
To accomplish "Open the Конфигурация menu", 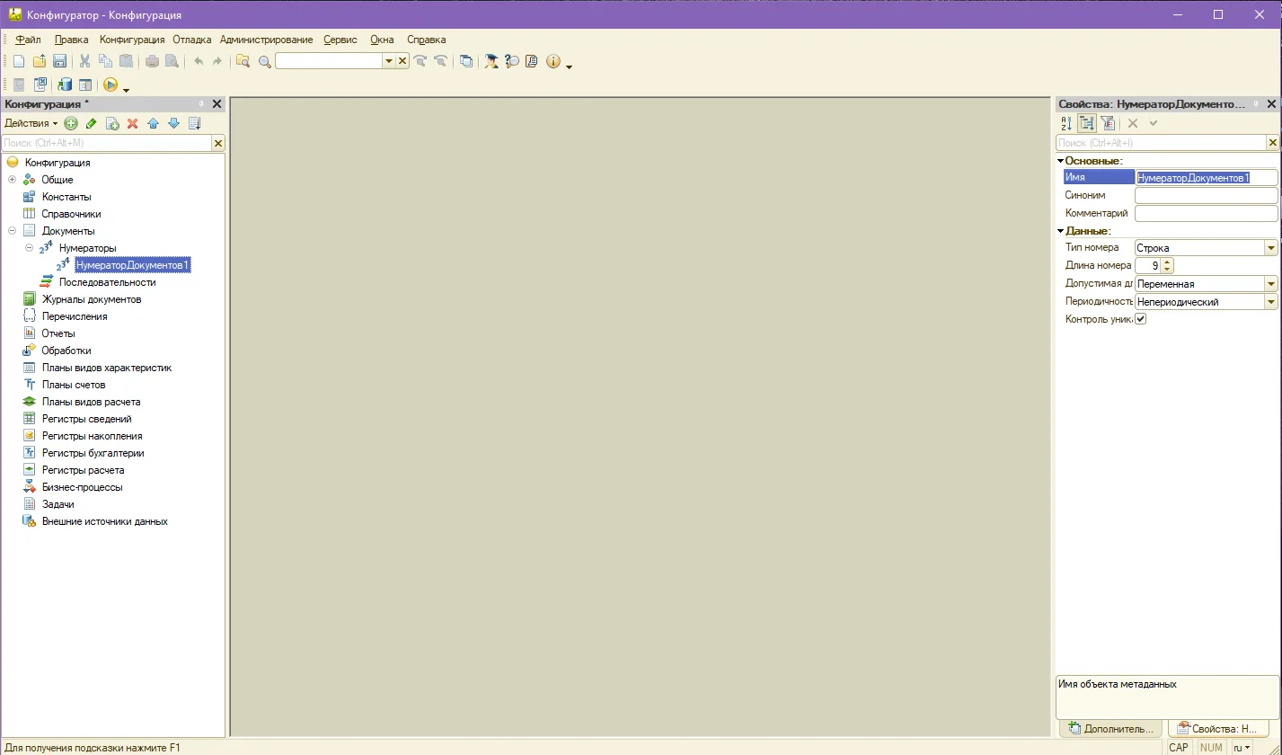I will 131,40.
